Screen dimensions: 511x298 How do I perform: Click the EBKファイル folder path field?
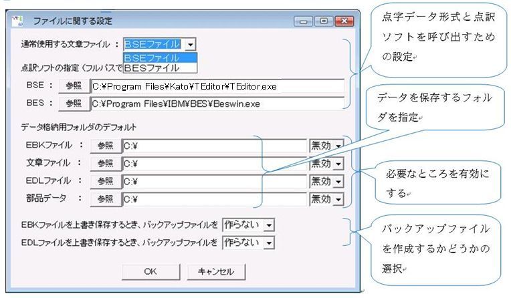pyautogui.click(x=213, y=146)
